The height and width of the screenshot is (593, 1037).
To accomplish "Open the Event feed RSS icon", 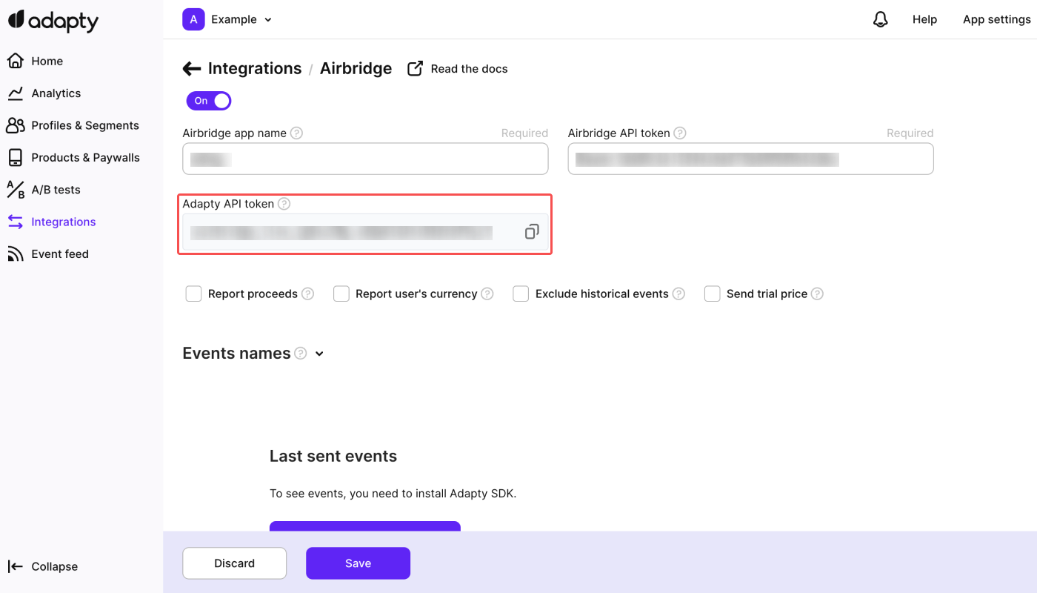I will (x=16, y=254).
